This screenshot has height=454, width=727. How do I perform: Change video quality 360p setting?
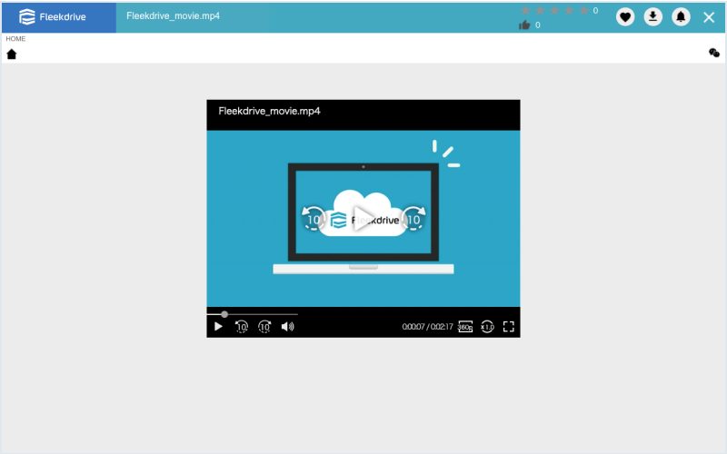465,327
